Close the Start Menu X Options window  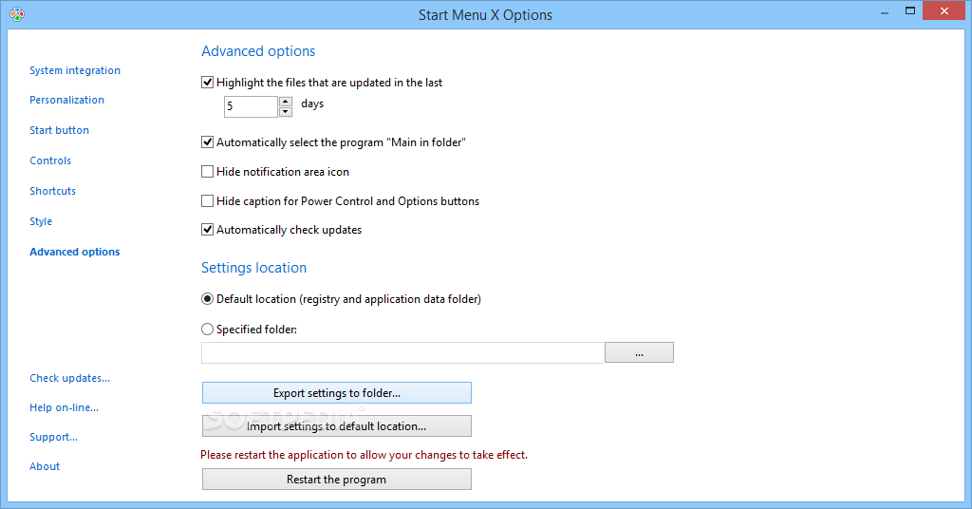944,11
